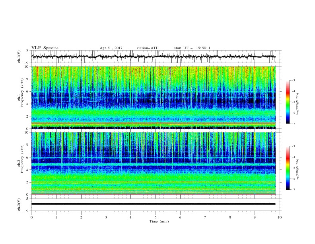
Task: Click the ch.2 spectrogram color scale bar
Action: coord(288,168)
